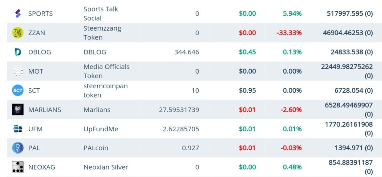
Task: Select the UpFundMe token name
Action: tap(101, 129)
